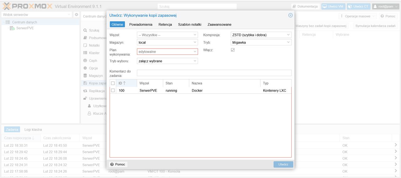401x178 pixels.
Task: Click the Klaster server icon
Action: 85,53
